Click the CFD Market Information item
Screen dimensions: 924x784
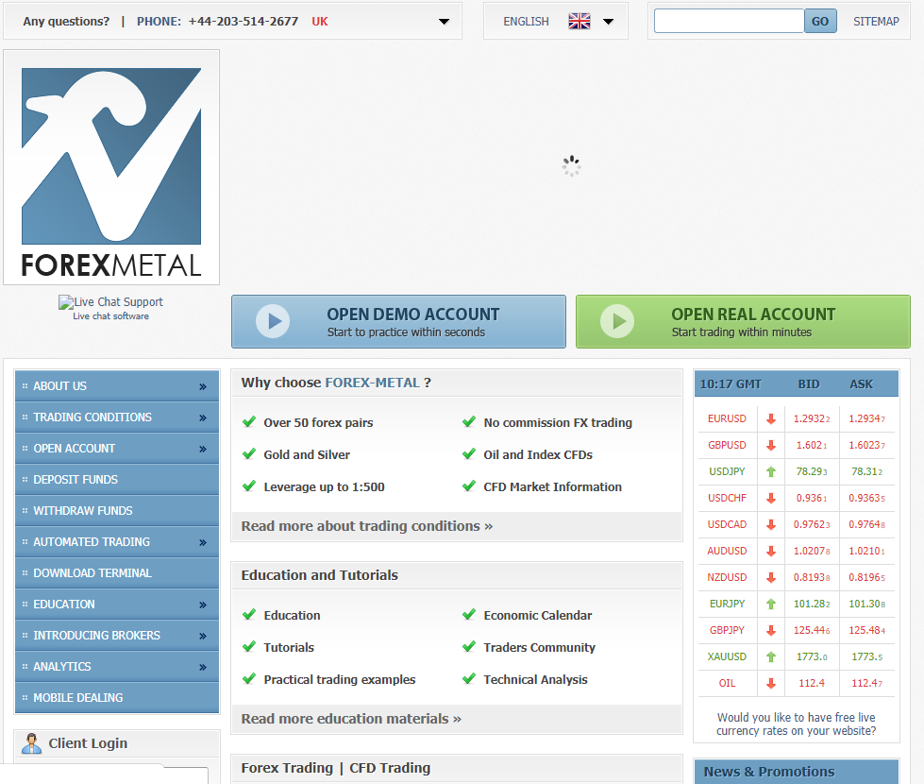click(553, 486)
